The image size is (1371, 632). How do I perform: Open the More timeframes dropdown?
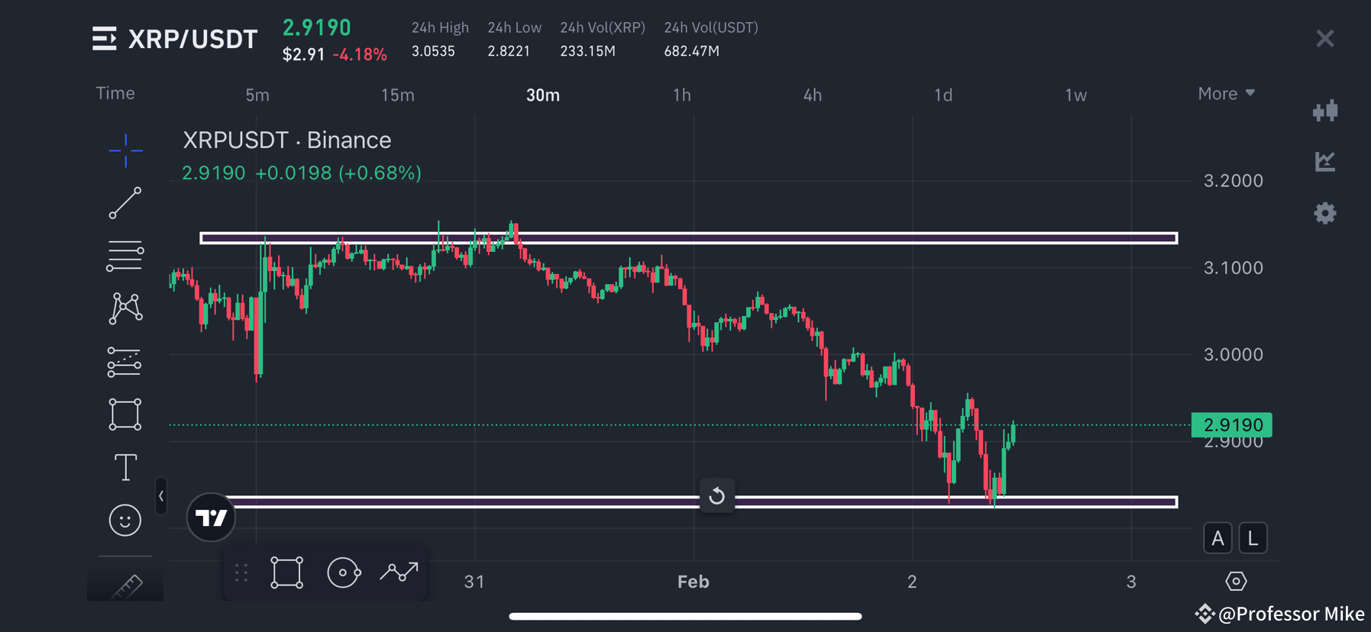pyautogui.click(x=1225, y=93)
